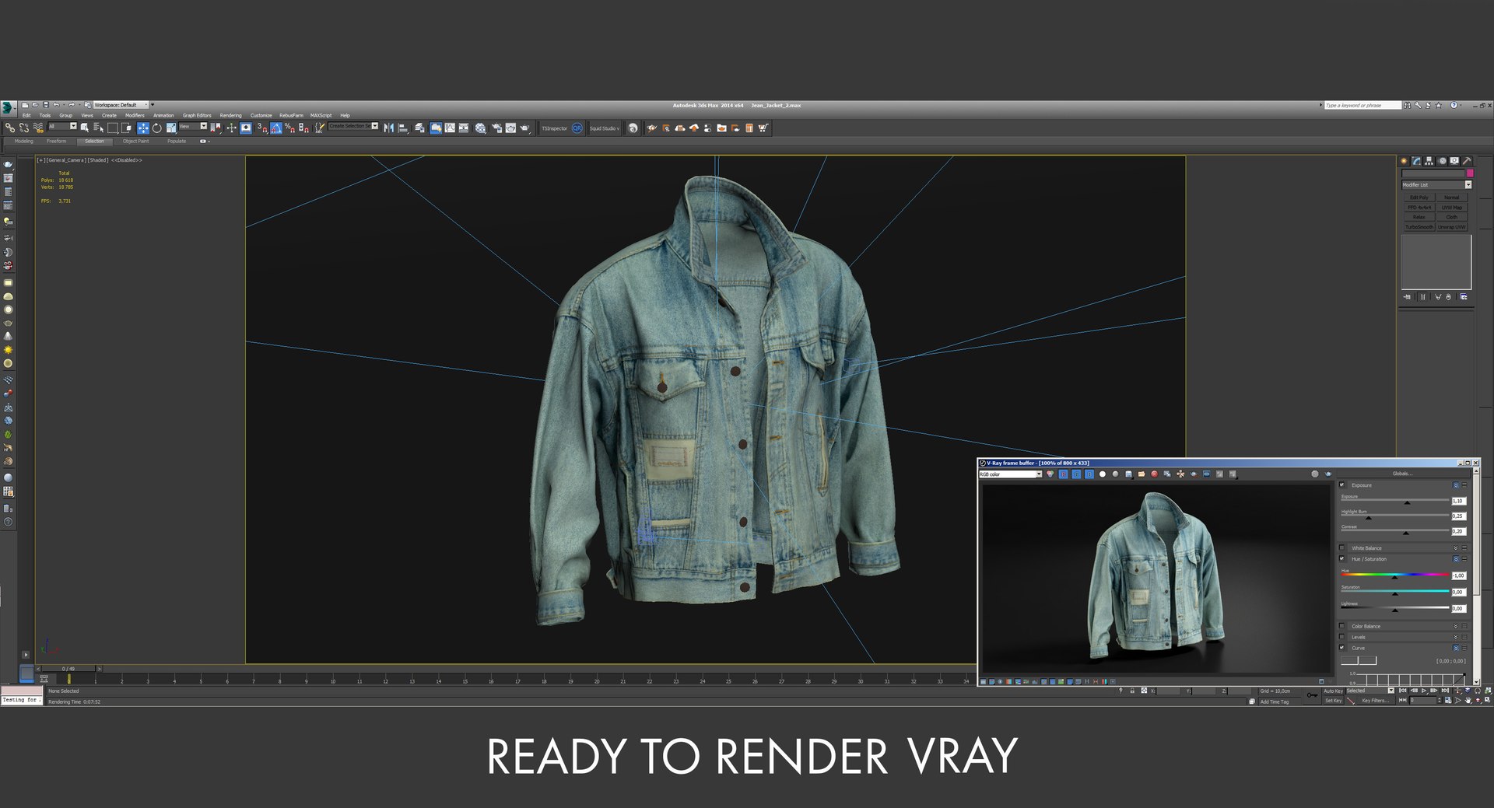Click the Key Filters... button
This screenshot has width=1494, height=808.
coord(1376,701)
